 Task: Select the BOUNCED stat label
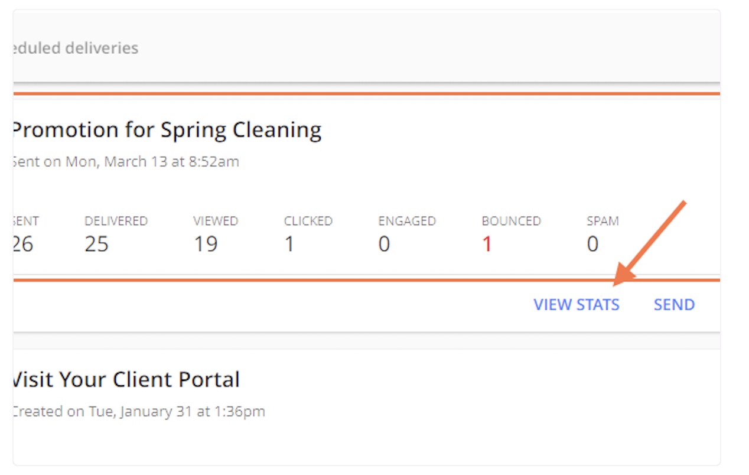pyautogui.click(x=511, y=222)
